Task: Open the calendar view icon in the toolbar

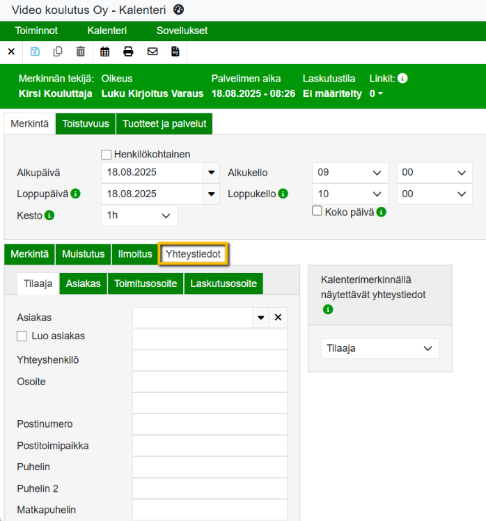Action: (105, 52)
